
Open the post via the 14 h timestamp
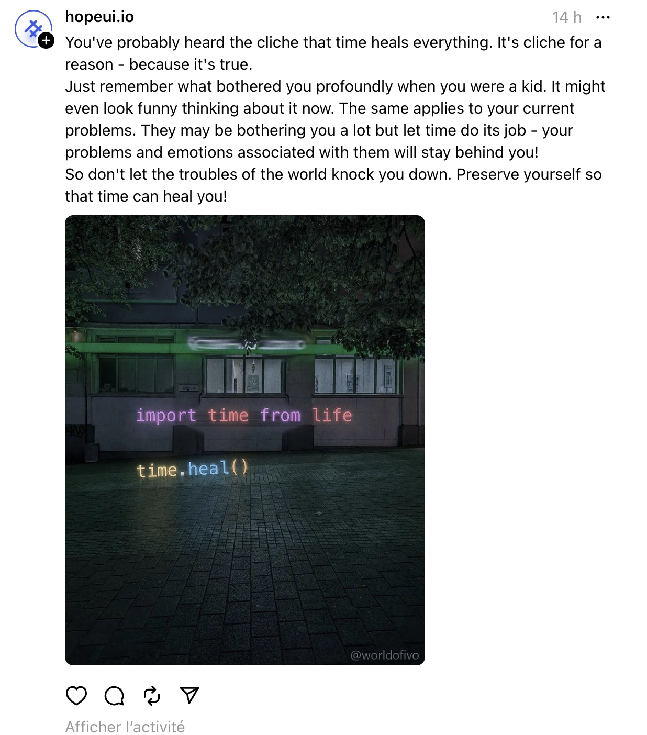click(x=566, y=17)
